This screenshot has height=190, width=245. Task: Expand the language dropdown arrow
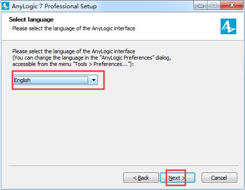[x=94, y=80]
